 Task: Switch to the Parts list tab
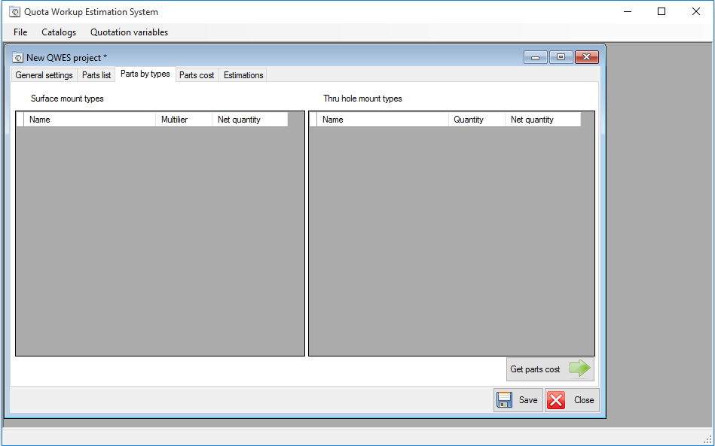point(96,75)
